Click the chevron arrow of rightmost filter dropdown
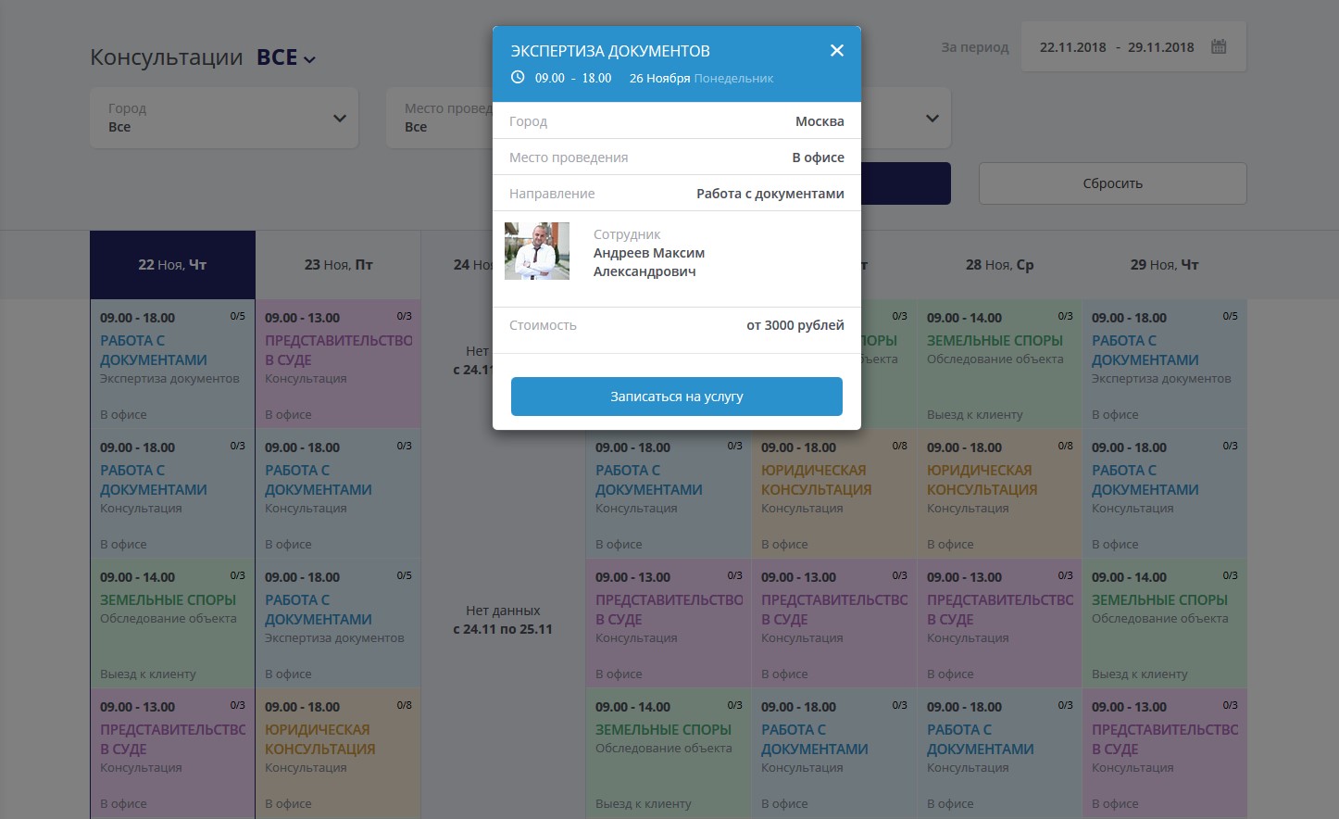Screen dimensions: 1339x819 [932, 118]
